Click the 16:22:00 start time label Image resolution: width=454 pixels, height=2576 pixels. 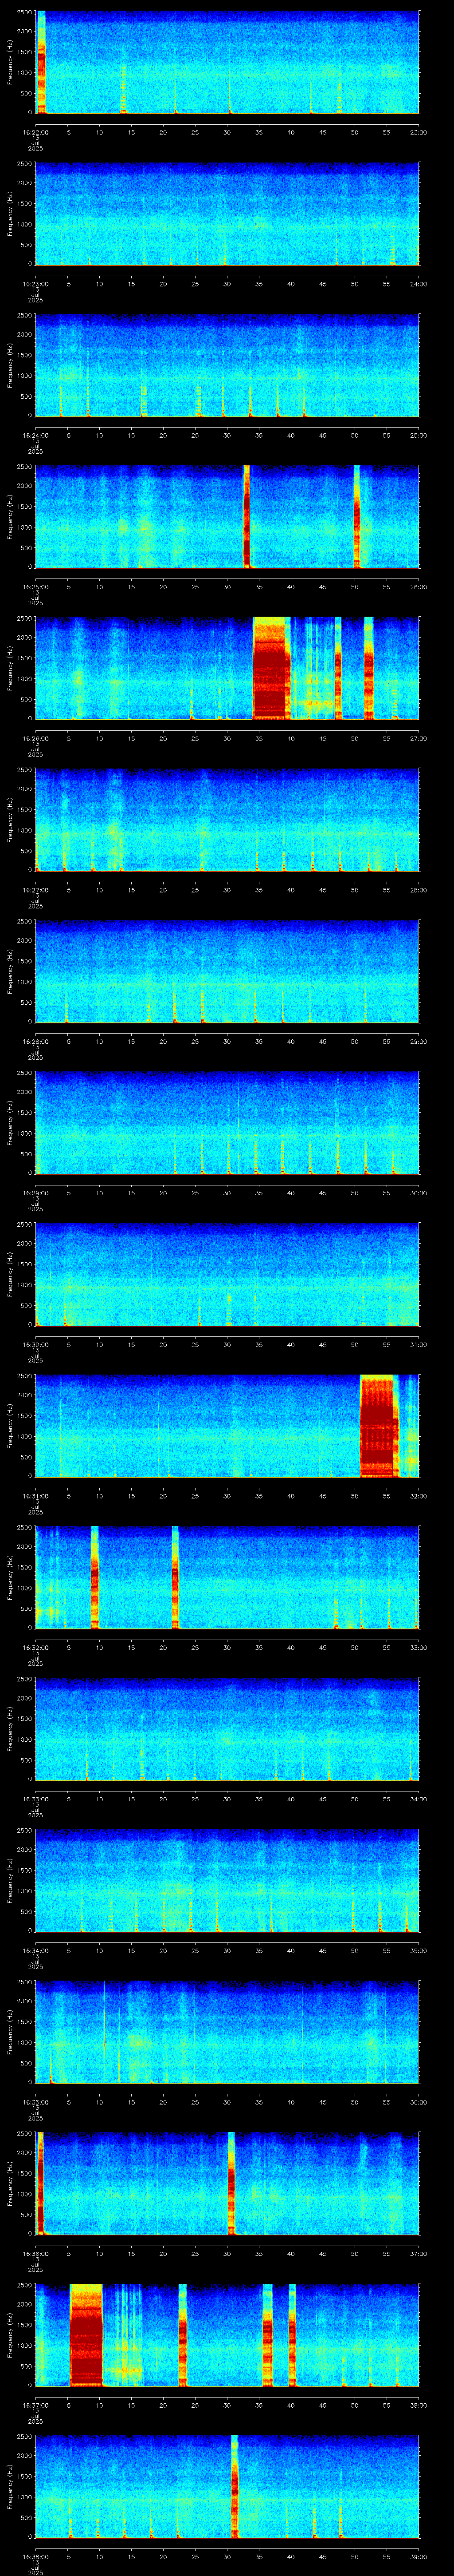(x=35, y=132)
